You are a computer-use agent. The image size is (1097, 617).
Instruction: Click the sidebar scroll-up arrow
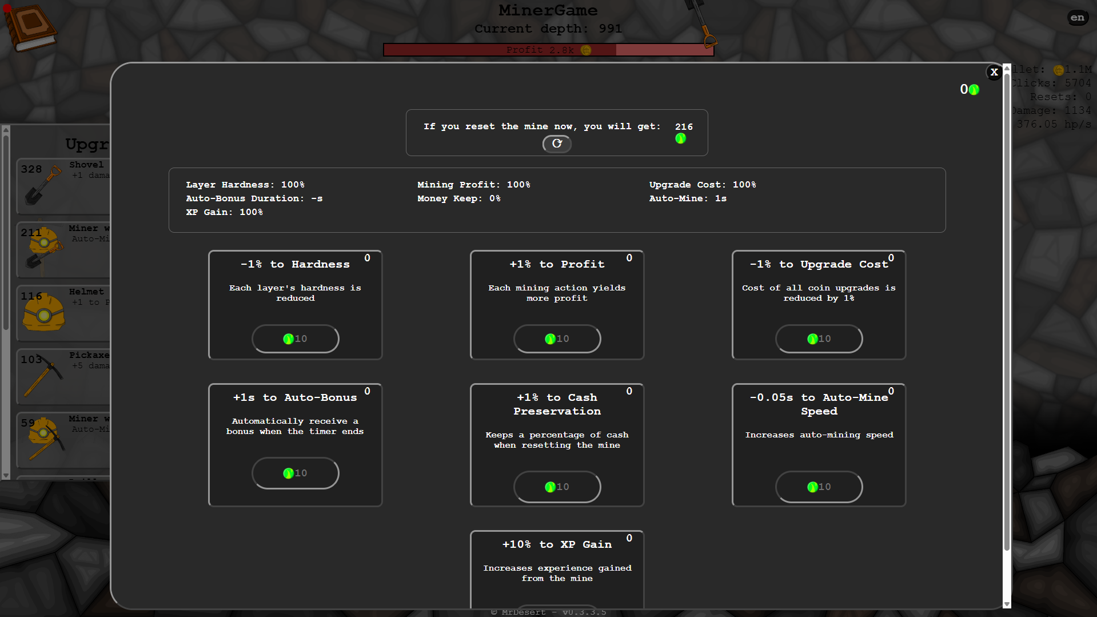coord(6,129)
